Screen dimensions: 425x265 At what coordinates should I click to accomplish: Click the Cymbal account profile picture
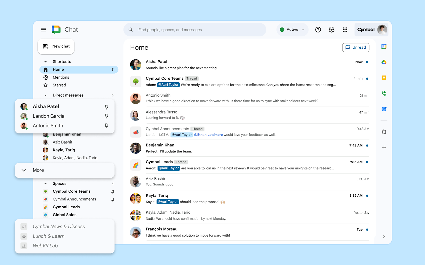382,30
